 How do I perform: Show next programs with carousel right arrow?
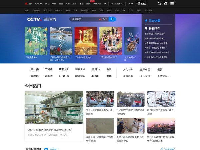click(138, 41)
